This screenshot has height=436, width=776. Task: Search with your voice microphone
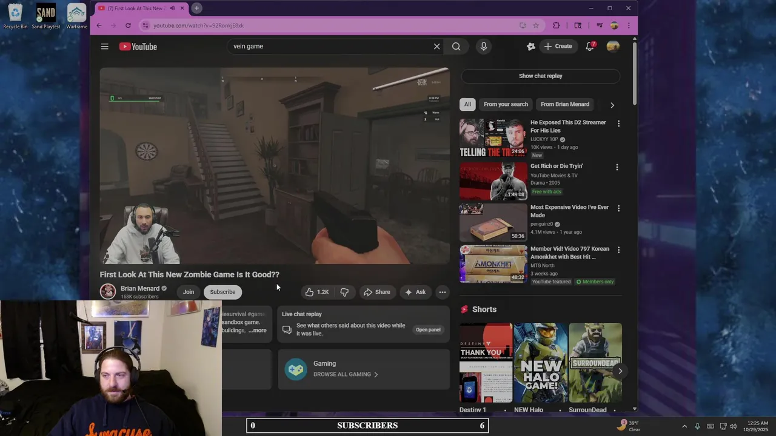point(483,46)
